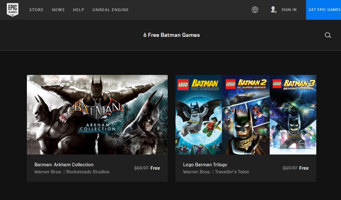Select the Batman: Arkham Collection cover art

[97, 115]
